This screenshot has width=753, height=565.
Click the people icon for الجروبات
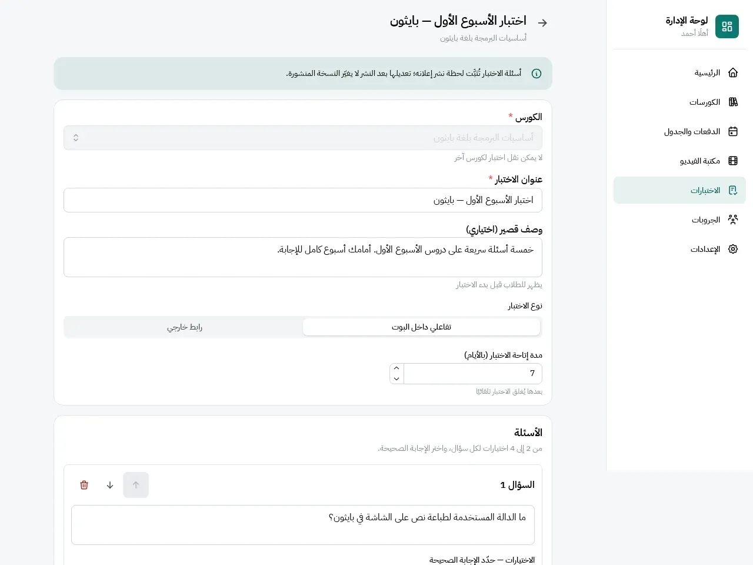point(733,220)
